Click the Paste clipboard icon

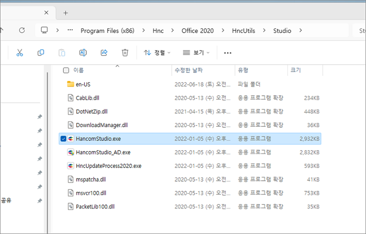point(62,53)
